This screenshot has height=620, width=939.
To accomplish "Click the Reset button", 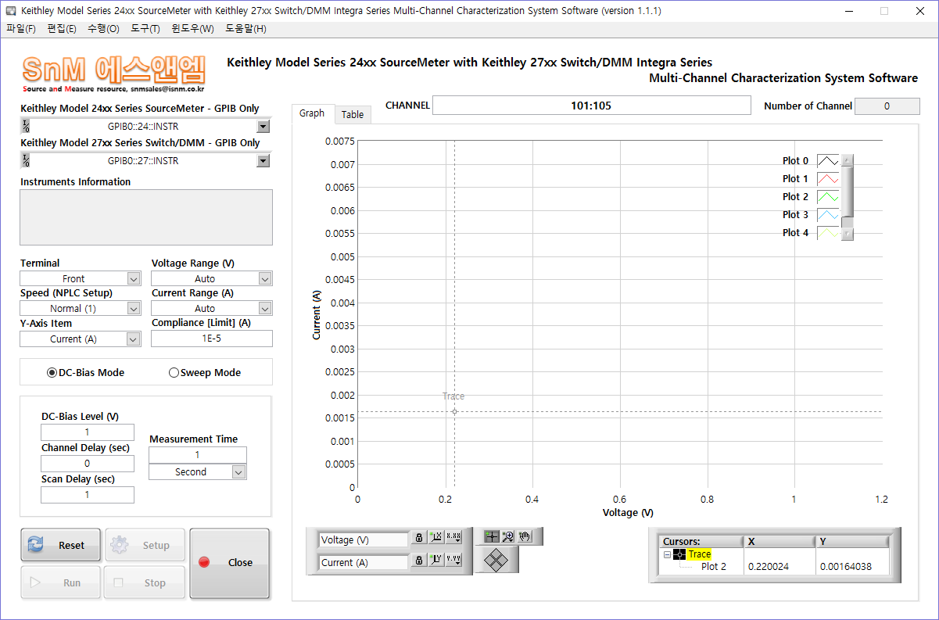I will [x=61, y=545].
